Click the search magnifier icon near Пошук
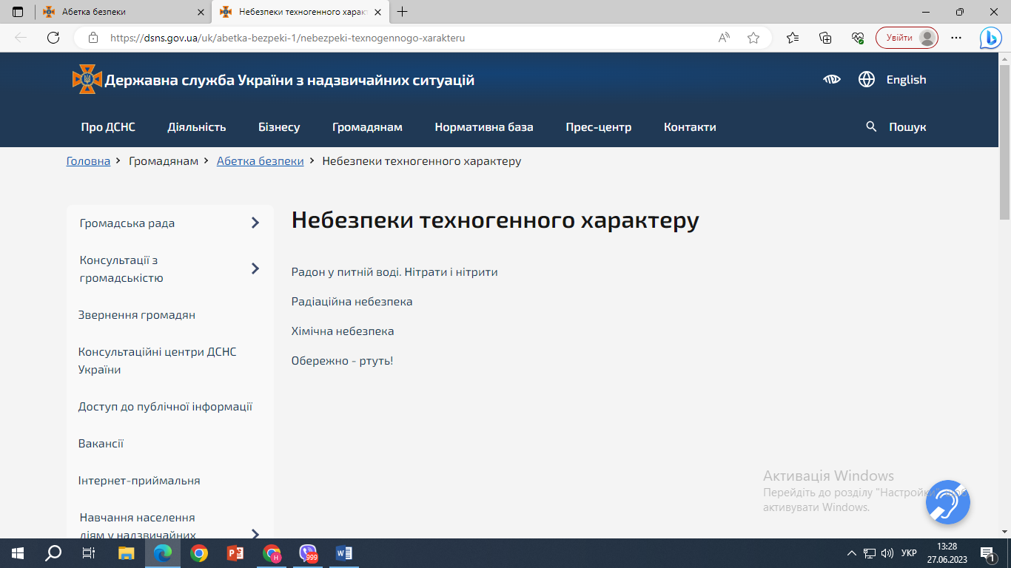Screen dimensions: 1011x568 coord(871,127)
